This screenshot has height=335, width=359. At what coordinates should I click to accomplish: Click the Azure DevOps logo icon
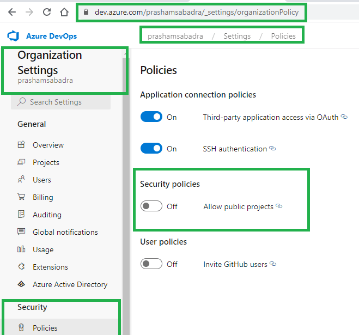pyautogui.click(x=13, y=36)
